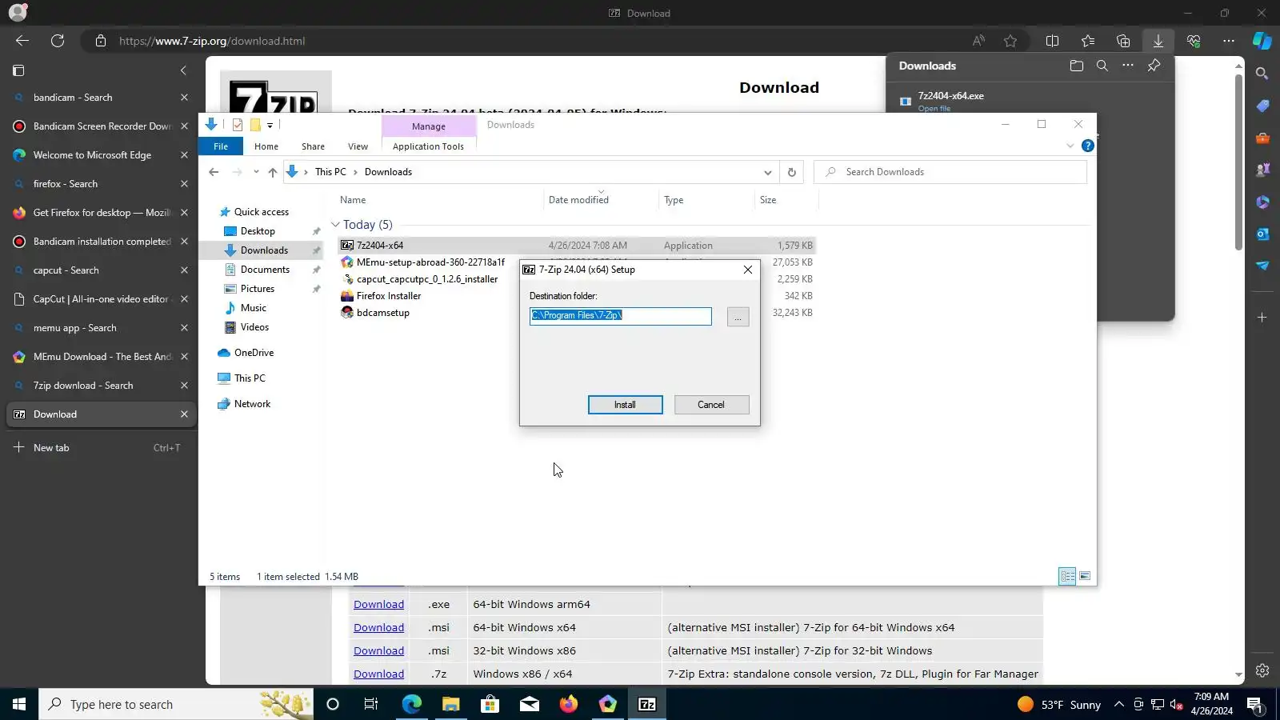Select Desktop in Quick access
The height and width of the screenshot is (720, 1280).
[x=258, y=231]
